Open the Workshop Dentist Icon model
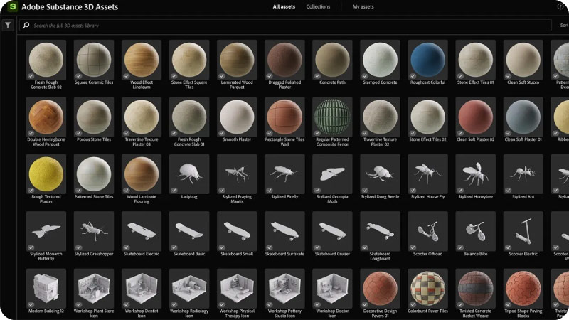 142,289
